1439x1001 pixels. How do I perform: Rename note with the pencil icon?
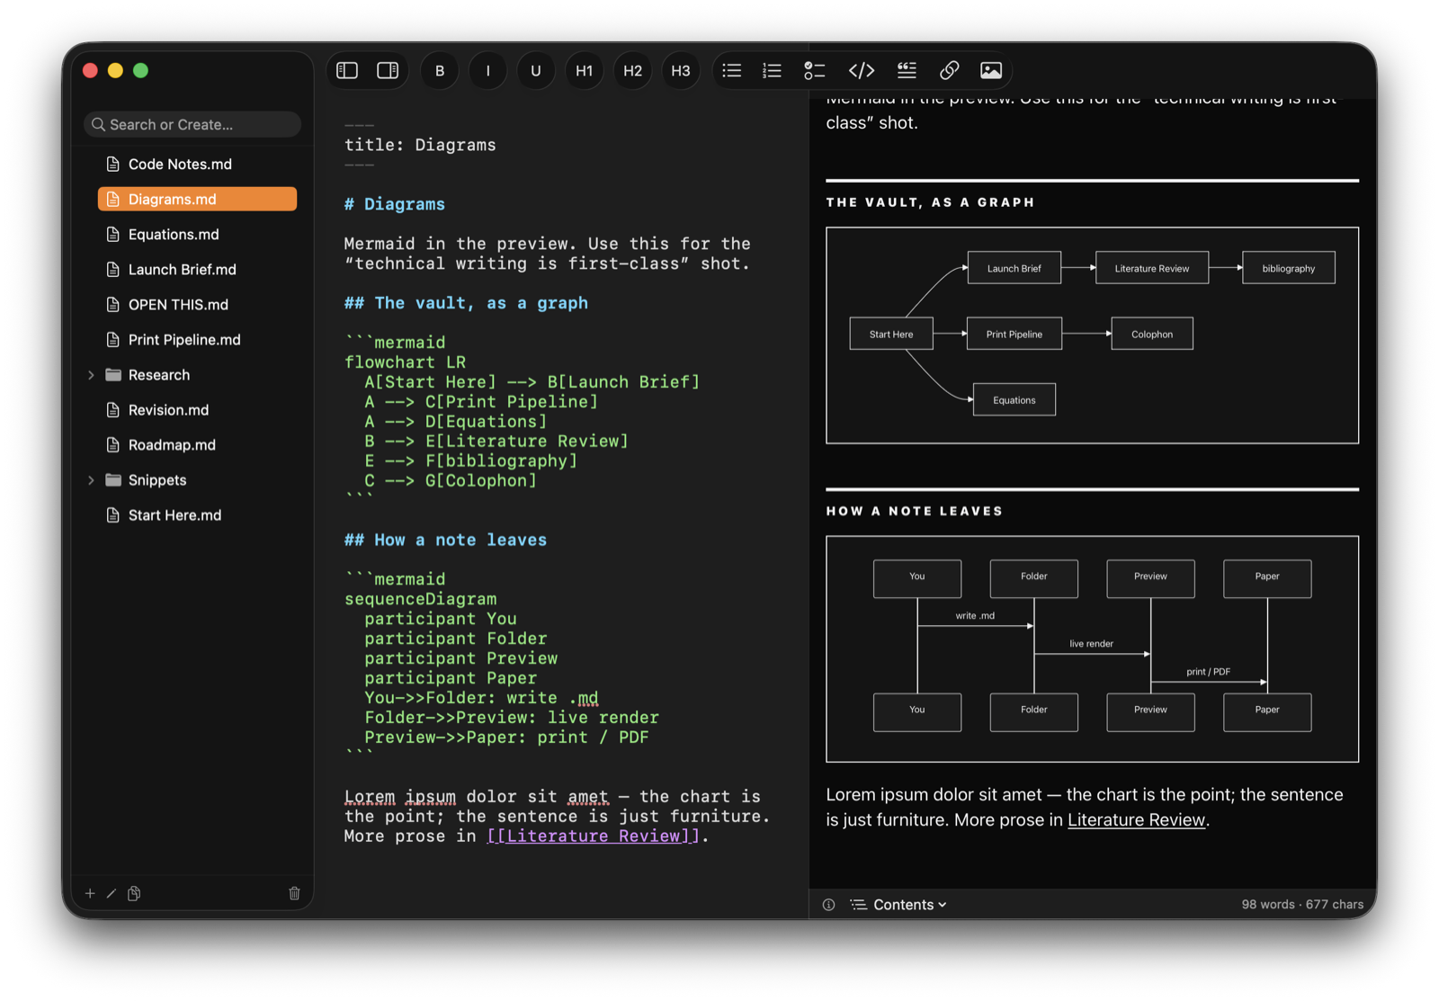tap(112, 893)
